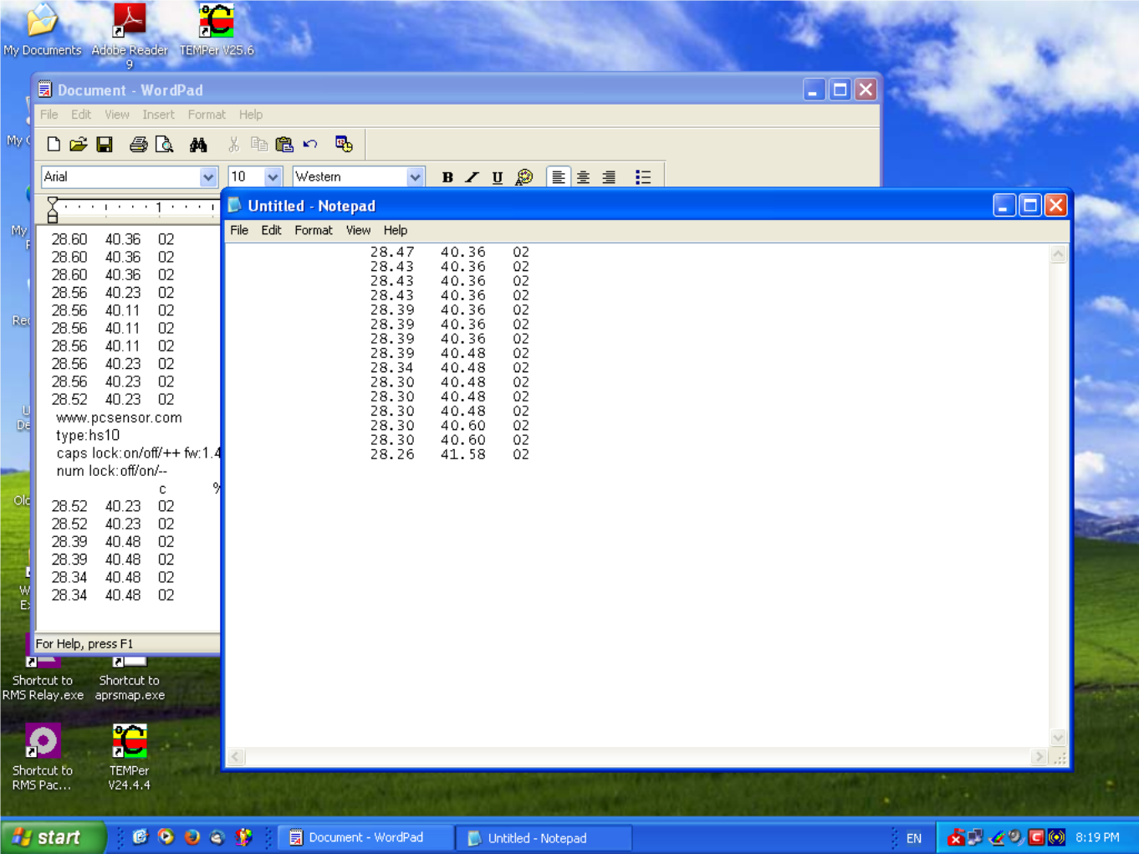
Task: Open the font size 10 dropdown
Action: (x=272, y=176)
